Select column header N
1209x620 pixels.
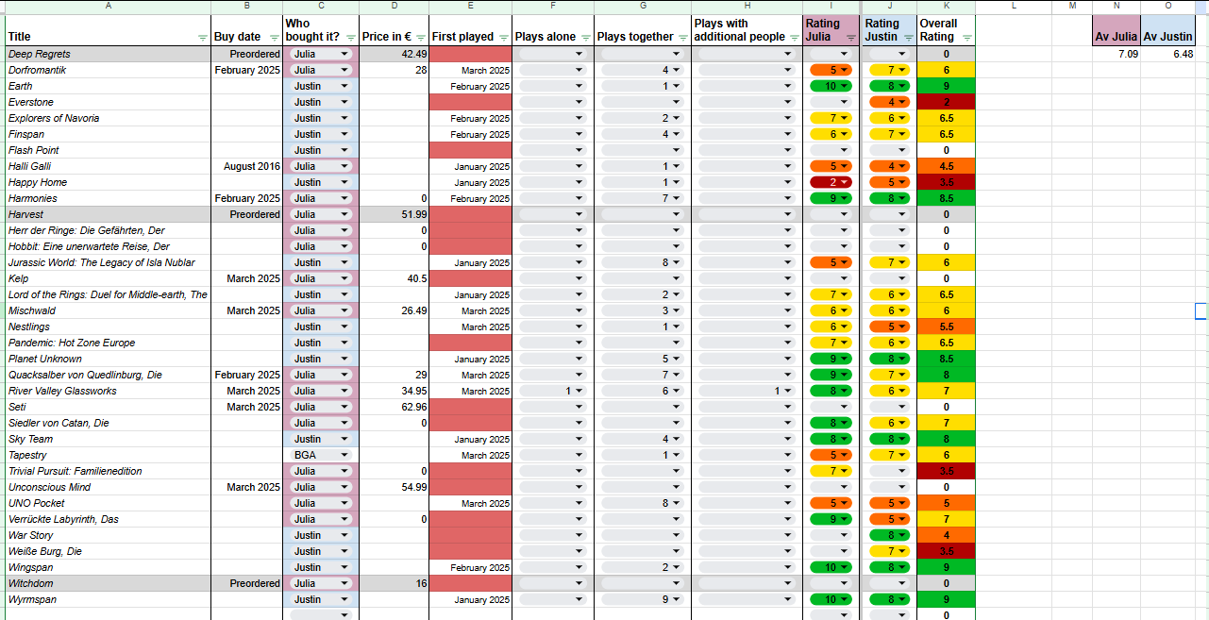click(x=1117, y=7)
